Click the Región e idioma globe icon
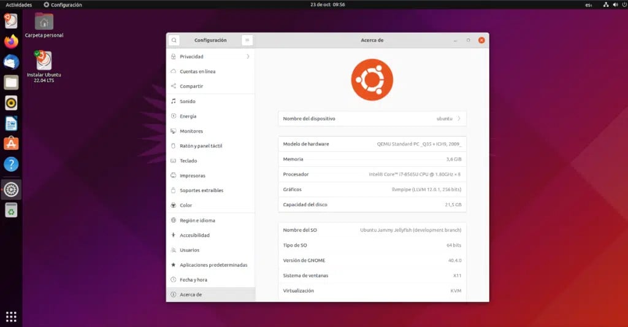This screenshot has width=628, height=327. click(x=174, y=220)
